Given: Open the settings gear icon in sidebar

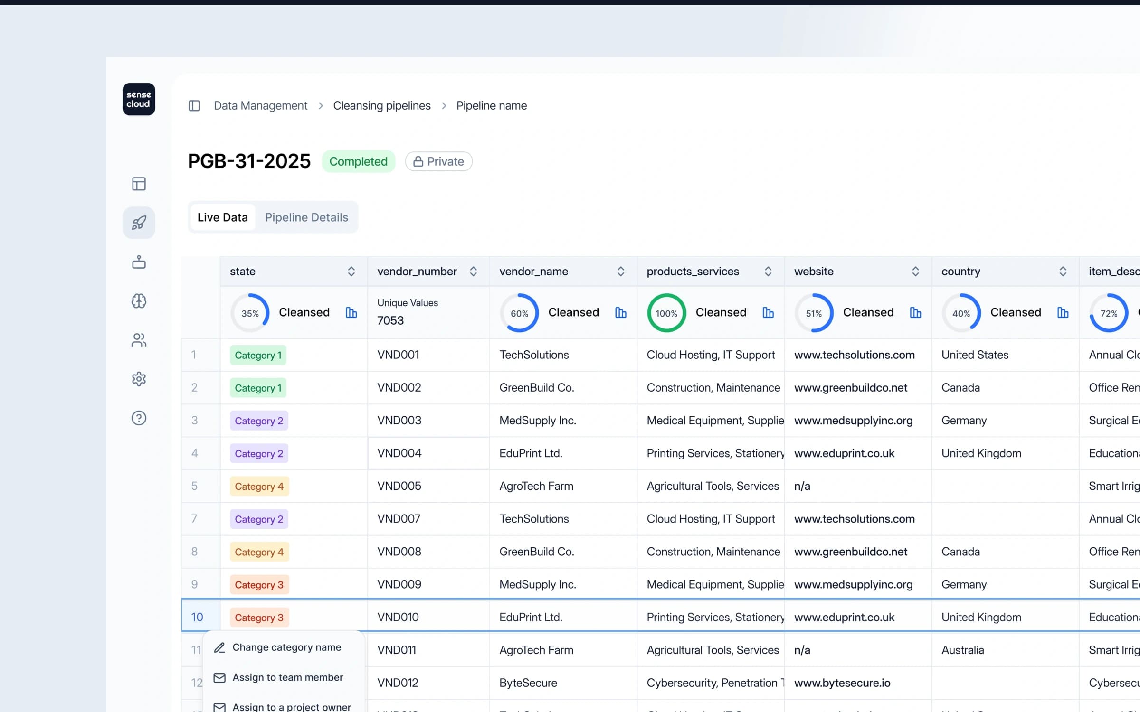Looking at the screenshot, I should 139,379.
